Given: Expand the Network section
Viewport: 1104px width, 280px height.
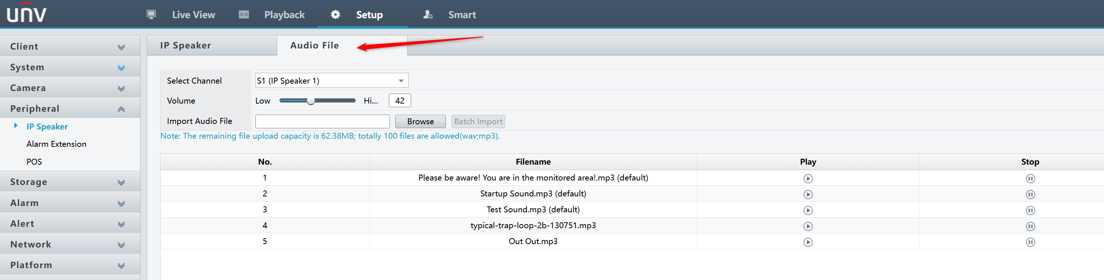Looking at the screenshot, I should point(70,244).
